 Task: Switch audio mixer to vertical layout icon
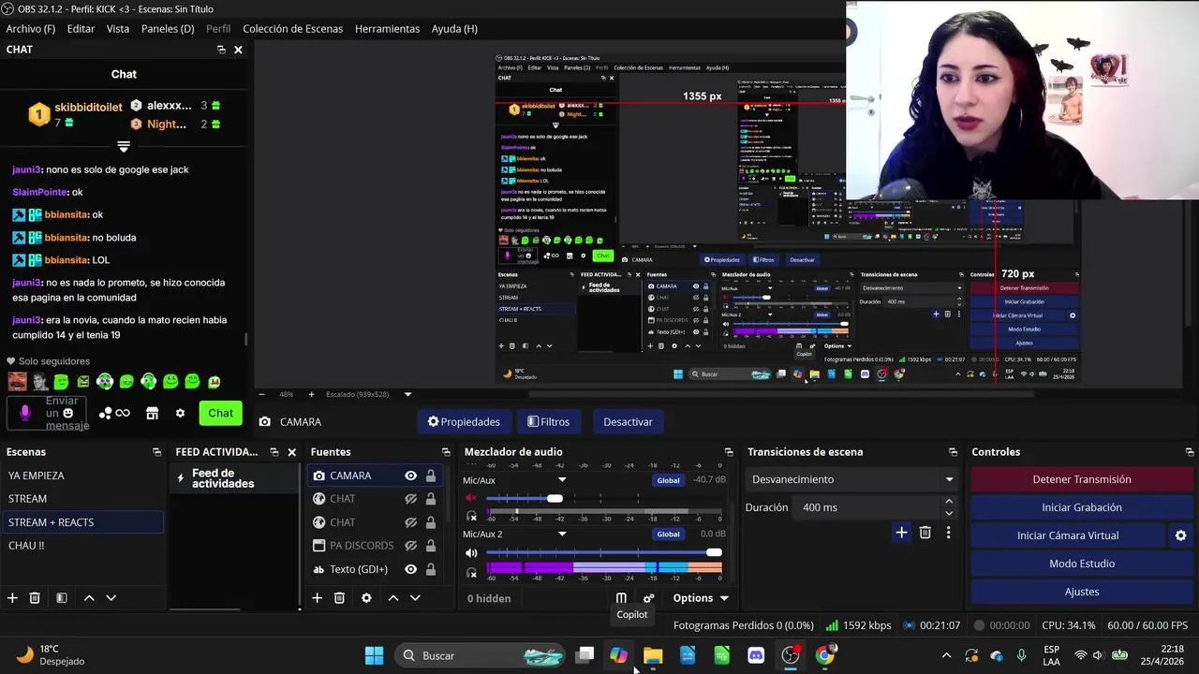tap(621, 598)
